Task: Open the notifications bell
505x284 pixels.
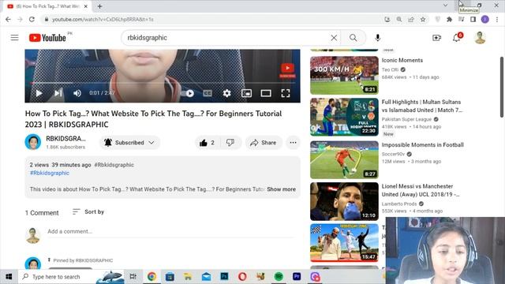Action: [457, 38]
